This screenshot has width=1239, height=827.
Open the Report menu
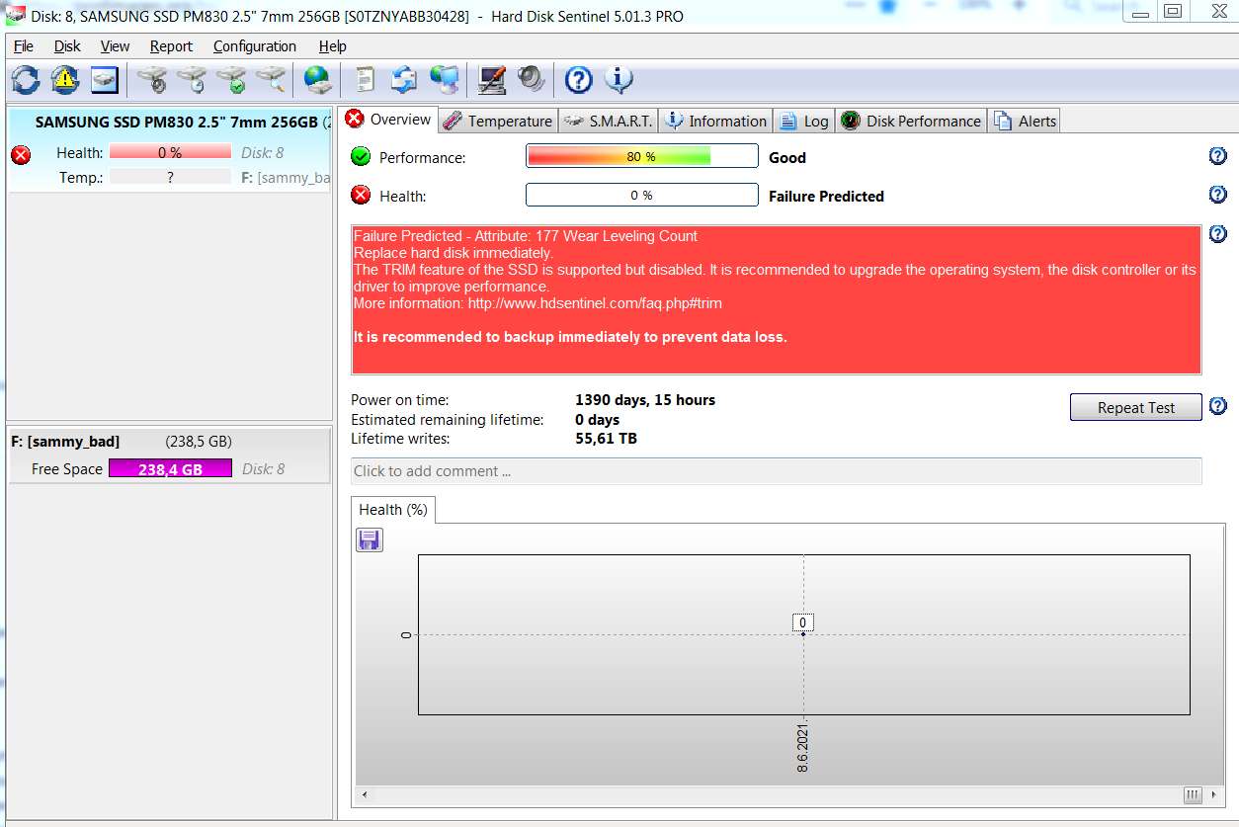[x=171, y=46]
